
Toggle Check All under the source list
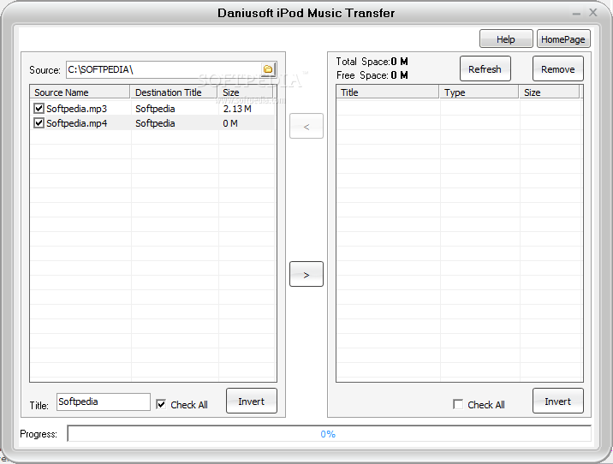pyautogui.click(x=161, y=404)
